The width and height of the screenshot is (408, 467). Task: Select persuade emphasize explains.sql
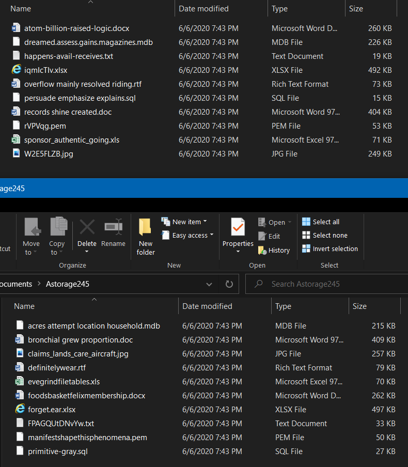tap(80, 98)
